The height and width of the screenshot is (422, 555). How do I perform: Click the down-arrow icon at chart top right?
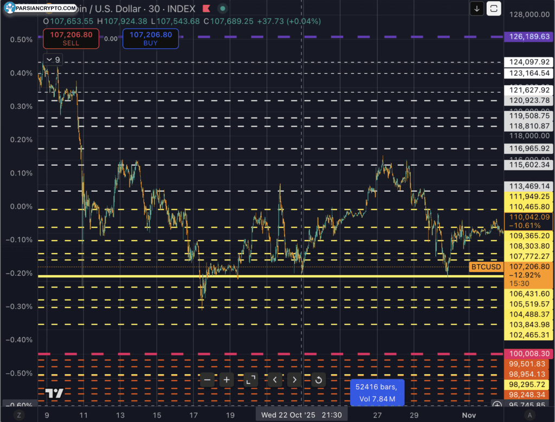(477, 9)
